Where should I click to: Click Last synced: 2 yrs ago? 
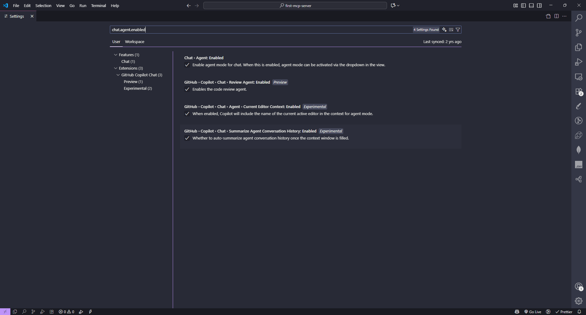pyautogui.click(x=442, y=42)
